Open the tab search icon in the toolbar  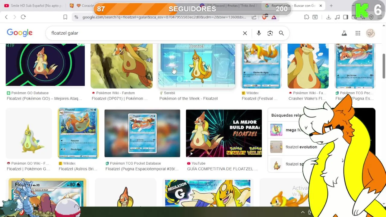click(315, 17)
